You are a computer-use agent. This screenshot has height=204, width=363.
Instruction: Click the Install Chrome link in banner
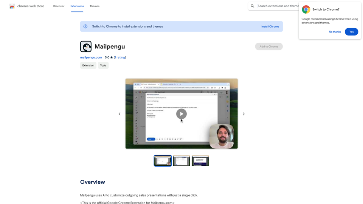[x=270, y=26]
